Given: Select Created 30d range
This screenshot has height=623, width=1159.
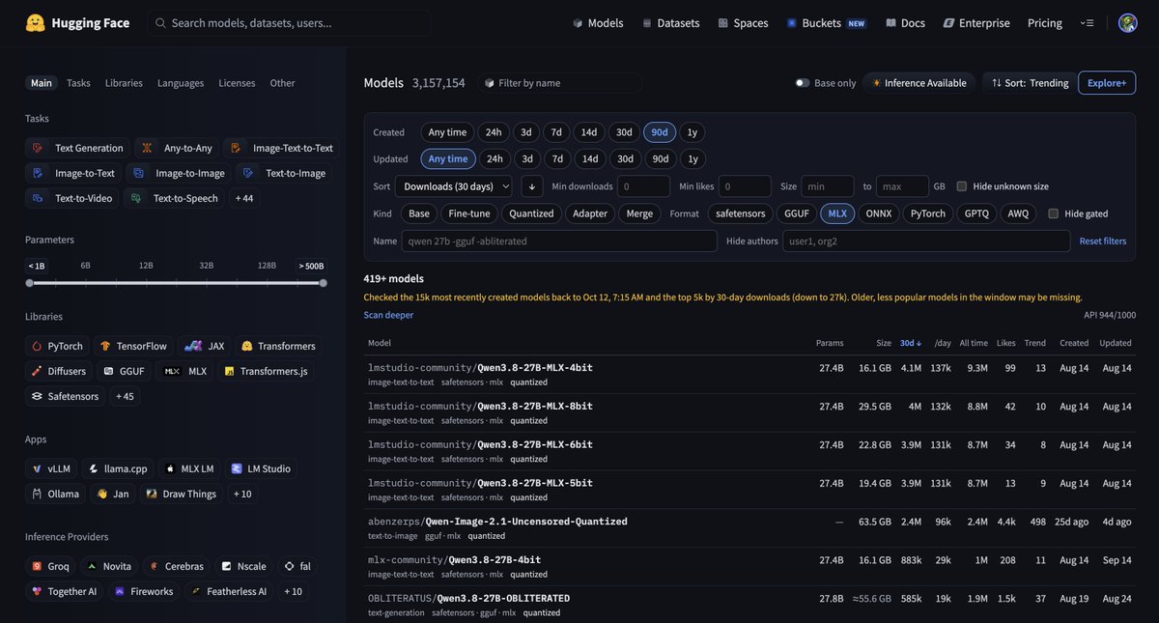Looking at the screenshot, I should click(624, 132).
